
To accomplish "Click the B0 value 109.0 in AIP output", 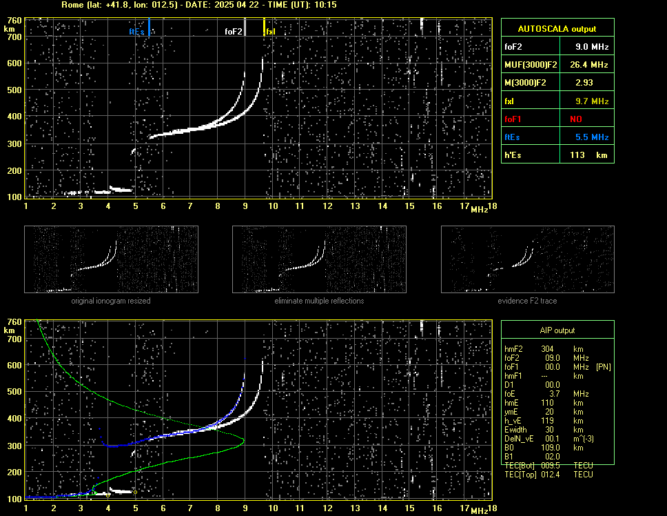I will pos(551,448).
